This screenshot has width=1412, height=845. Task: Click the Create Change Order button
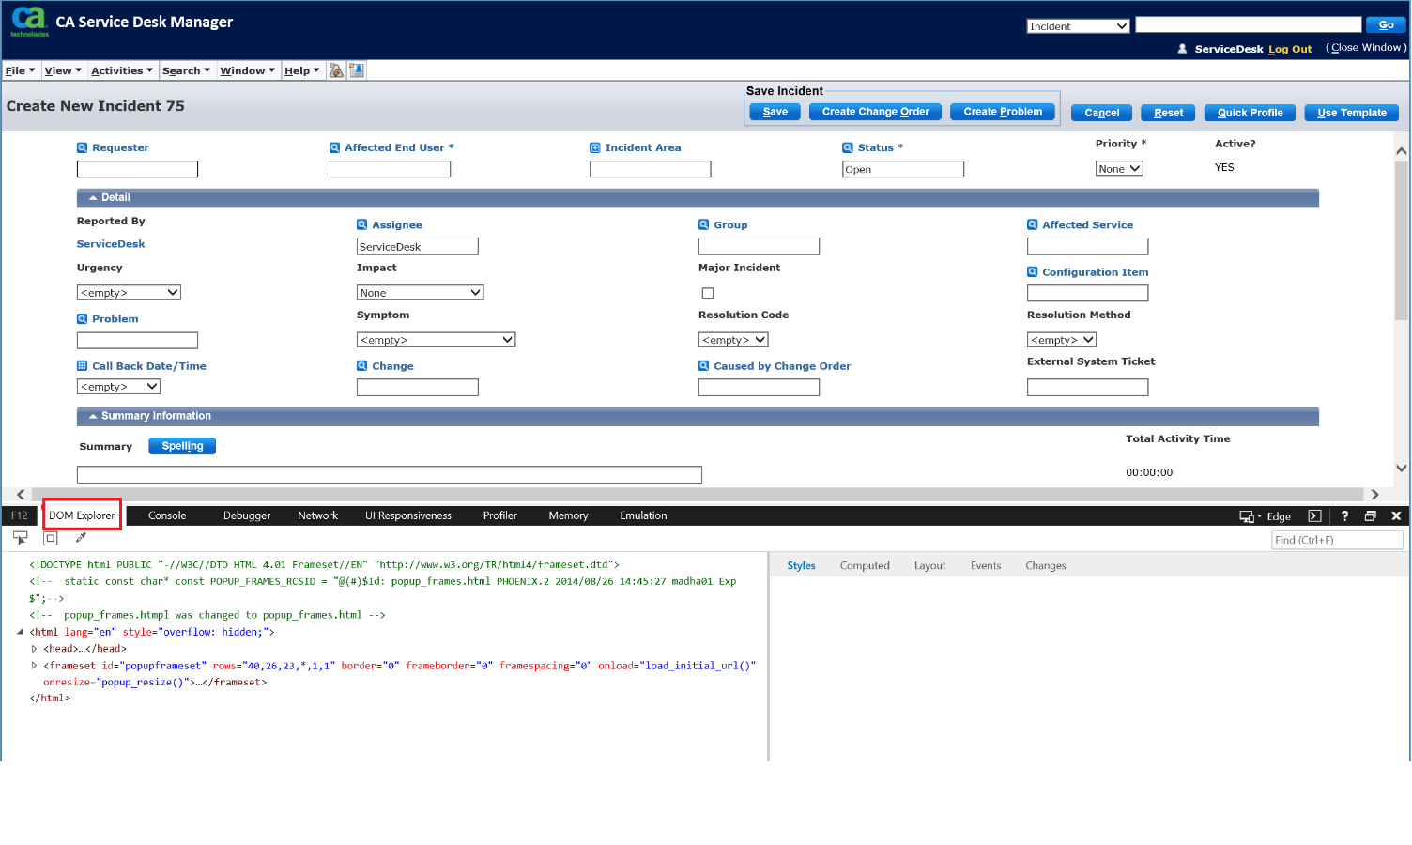pos(876,112)
